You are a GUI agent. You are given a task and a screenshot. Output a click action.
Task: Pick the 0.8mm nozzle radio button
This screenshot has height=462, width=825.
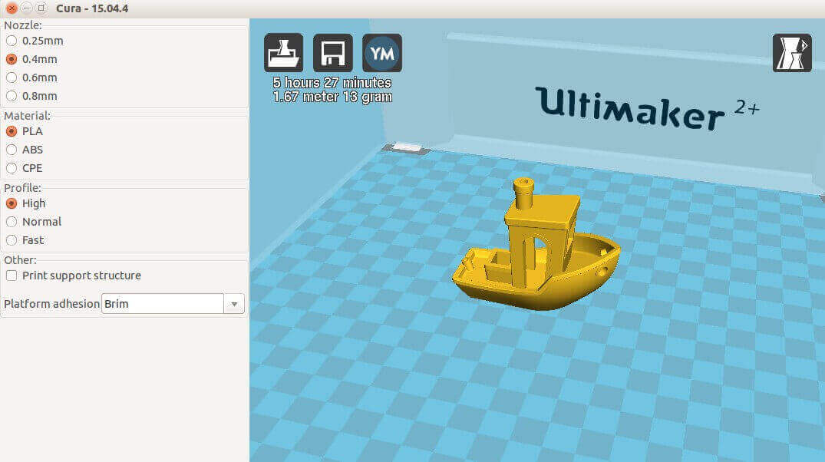tap(12, 96)
